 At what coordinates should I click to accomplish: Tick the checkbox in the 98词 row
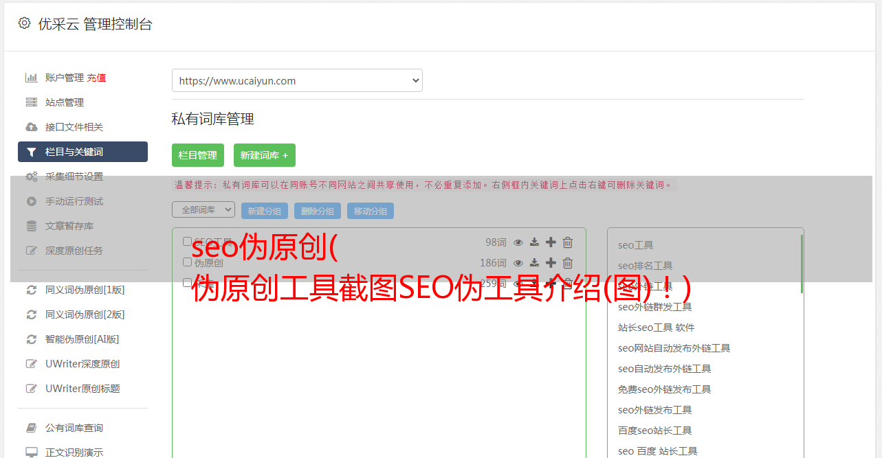[x=187, y=242]
